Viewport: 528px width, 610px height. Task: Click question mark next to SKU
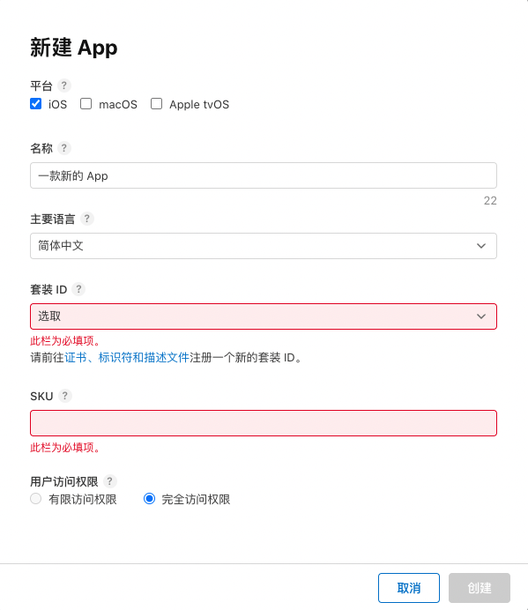coord(65,396)
